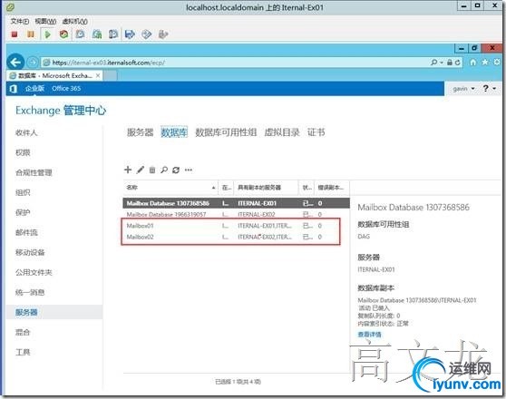The width and height of the screenshot is (506, 399).
Task: Open the help question mark dropdown
Action: tap(489, 88)
